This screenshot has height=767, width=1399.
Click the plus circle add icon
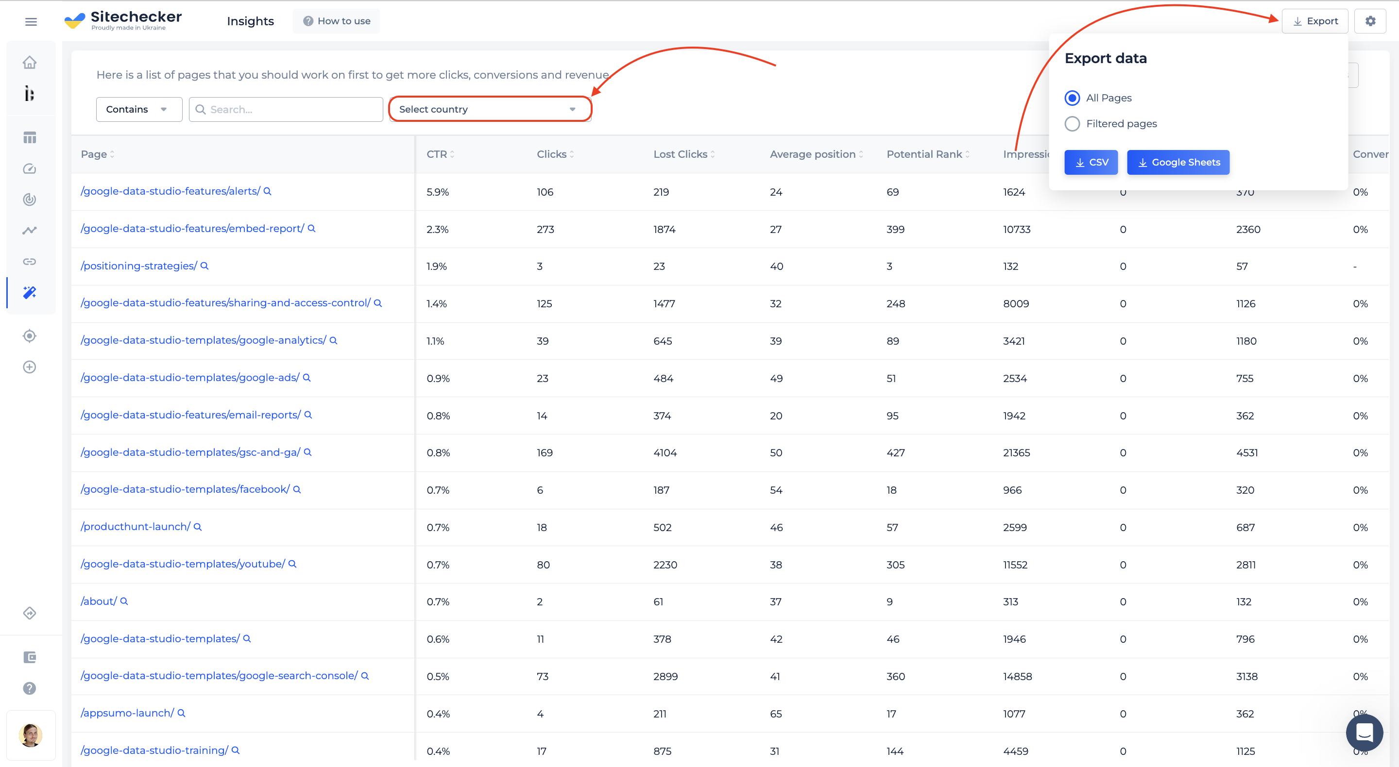[30, 367]
